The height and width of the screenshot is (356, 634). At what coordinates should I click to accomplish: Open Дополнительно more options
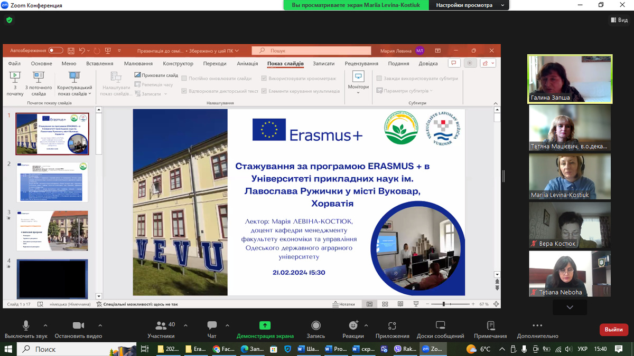(537, 330)
